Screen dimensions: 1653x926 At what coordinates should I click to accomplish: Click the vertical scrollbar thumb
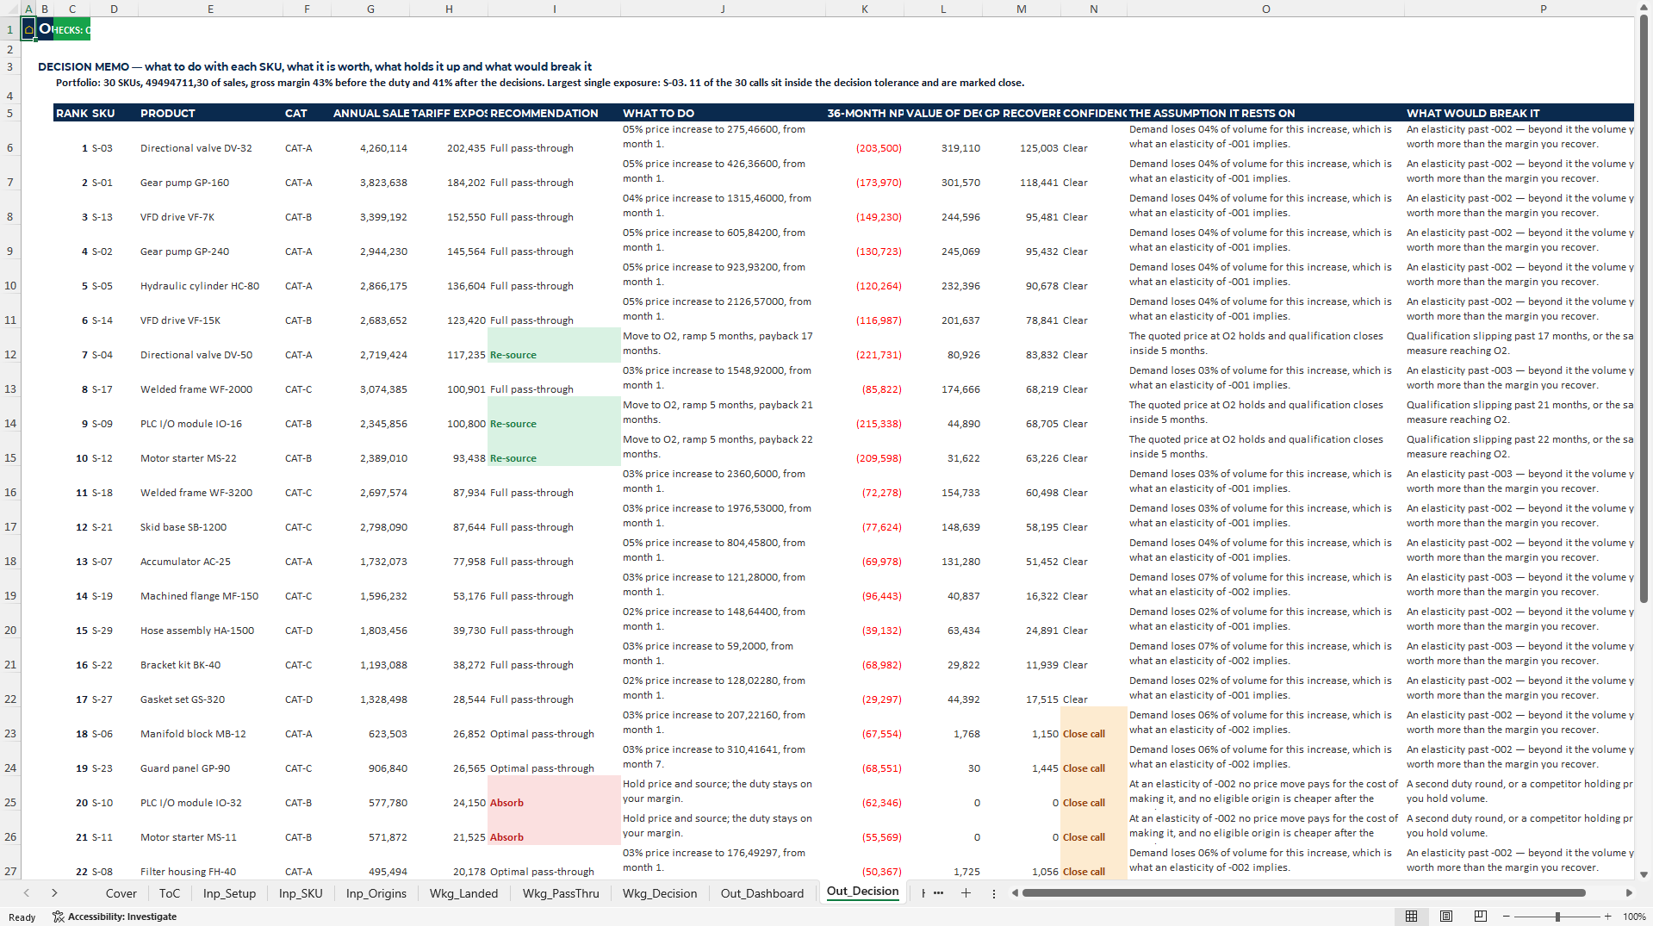(x=1644, y=308)
